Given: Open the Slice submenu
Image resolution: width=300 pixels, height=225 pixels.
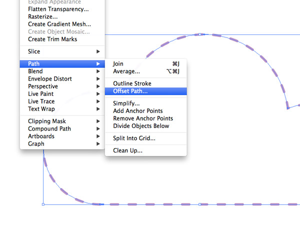Looking at the screenshot, I should tap(62, 51).
